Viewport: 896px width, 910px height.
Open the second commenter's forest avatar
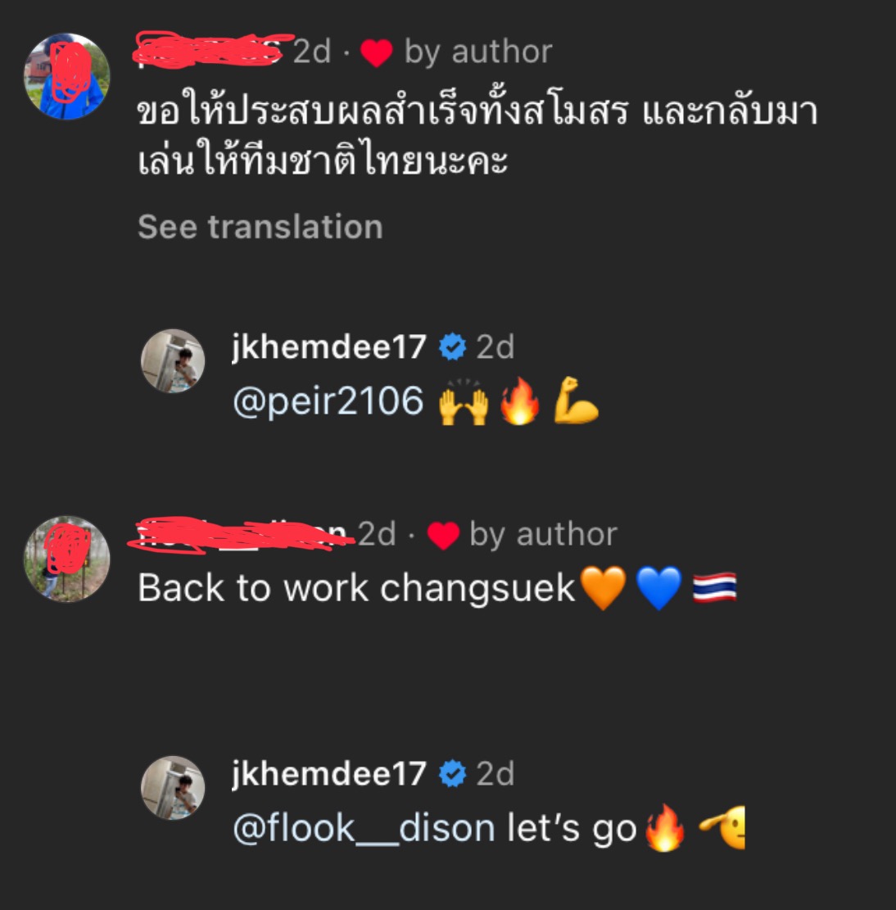[x=66, y=559]
